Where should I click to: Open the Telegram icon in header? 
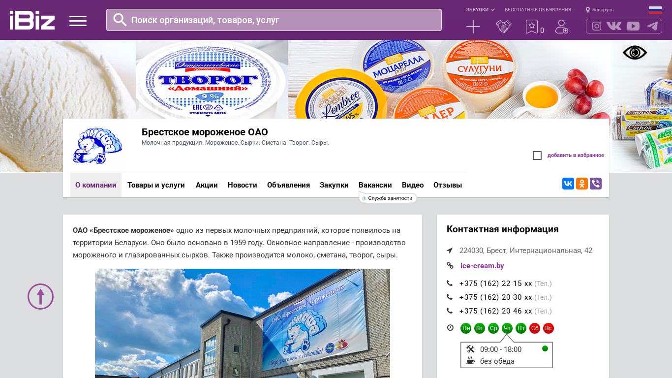coord(652,26)
